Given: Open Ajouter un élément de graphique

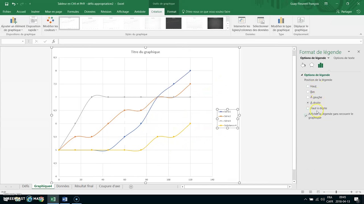Looking at the screenshot, I should tap(13, 24).
